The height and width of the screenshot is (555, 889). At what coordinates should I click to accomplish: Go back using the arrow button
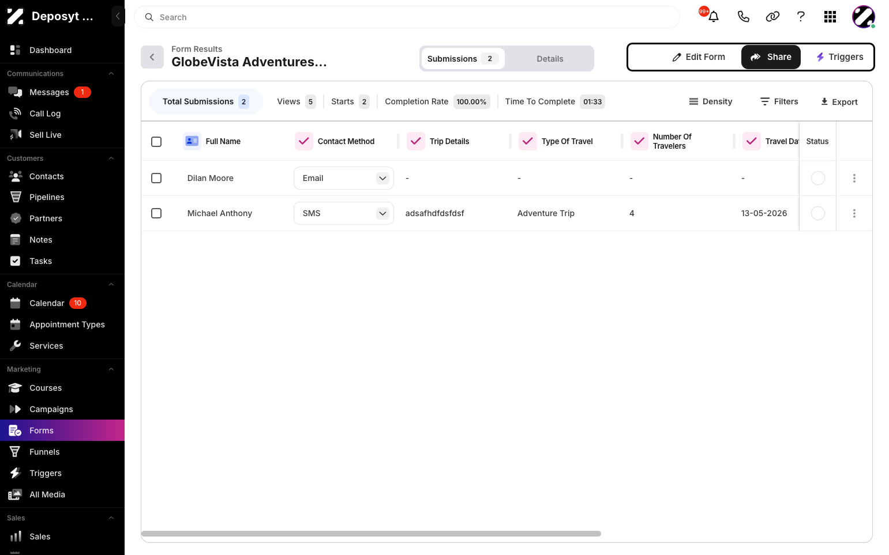tap(152, 57)
